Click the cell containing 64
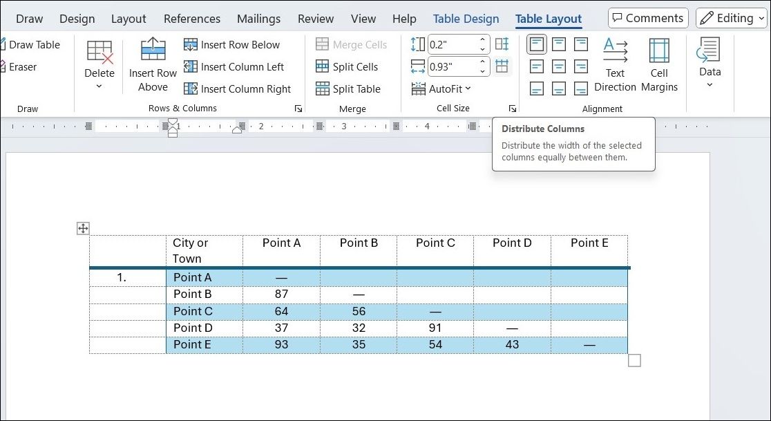 click(281, 311)
